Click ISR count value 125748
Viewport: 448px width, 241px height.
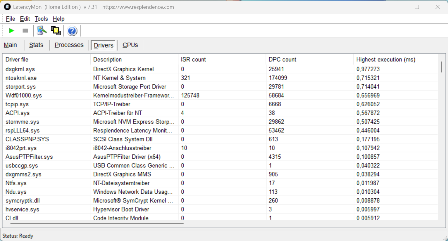click(190, 96)
